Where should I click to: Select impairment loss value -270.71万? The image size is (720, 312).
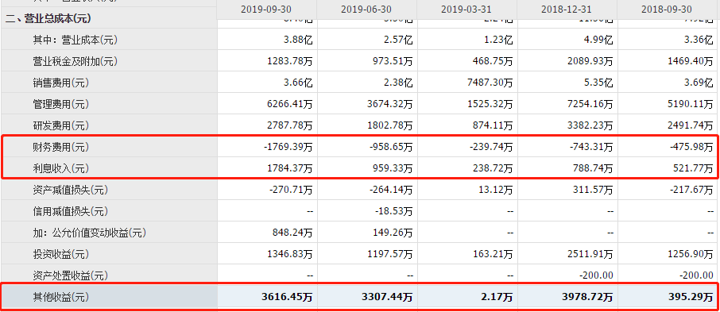[x=291, y=190]
